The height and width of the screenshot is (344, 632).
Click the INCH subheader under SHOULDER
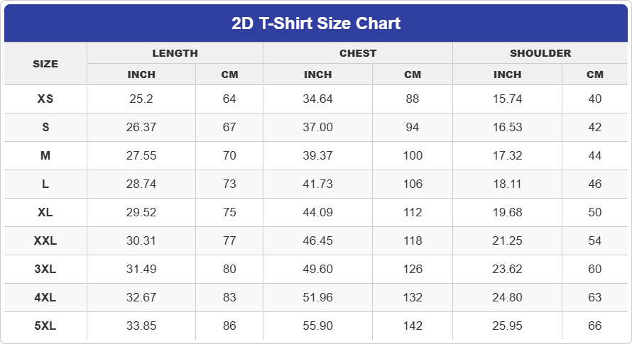click(x=507, y=74)
